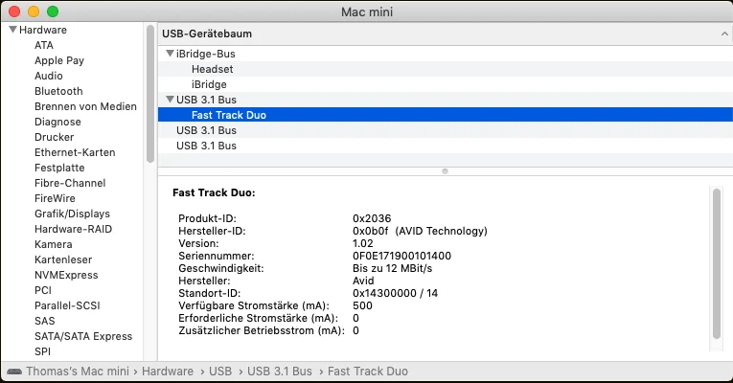
Task: Select the last USB 3.1 Bus row in the tree
Action: click(x=445, y=146)
